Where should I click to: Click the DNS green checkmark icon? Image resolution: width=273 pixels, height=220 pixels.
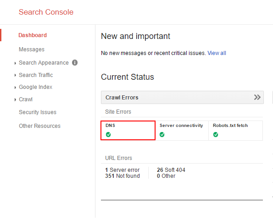click(108, 134)
